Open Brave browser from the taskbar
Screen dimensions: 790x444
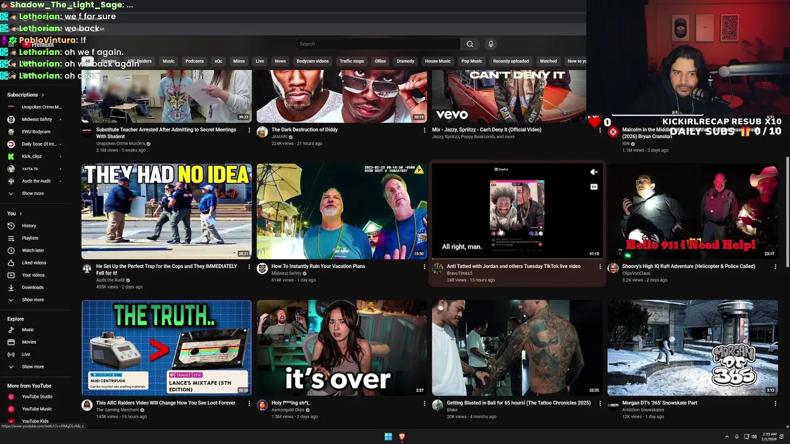click(402, 437)
